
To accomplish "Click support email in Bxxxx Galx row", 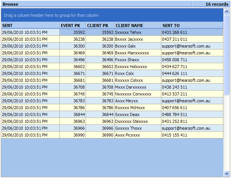I will click(186, 46).
